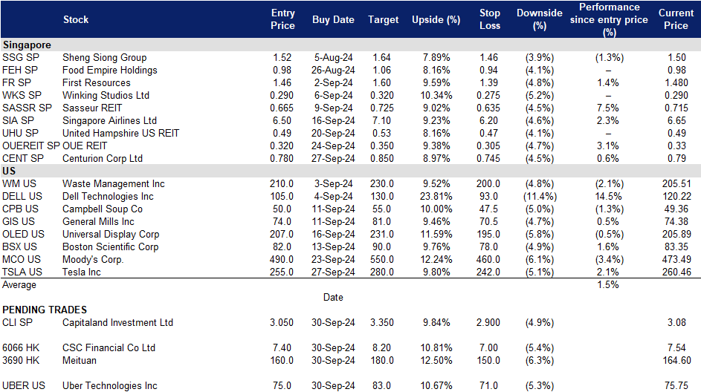Select General Mills Inc stock name

coord(98,221)
